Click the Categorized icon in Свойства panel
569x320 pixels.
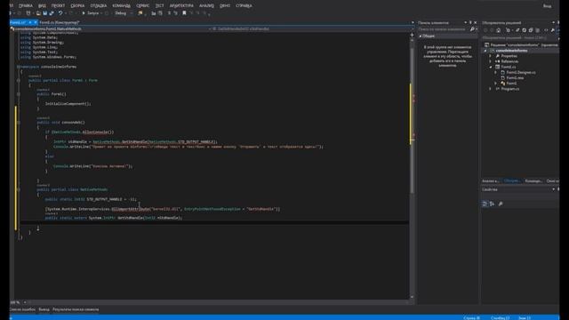tap(485, 204)
